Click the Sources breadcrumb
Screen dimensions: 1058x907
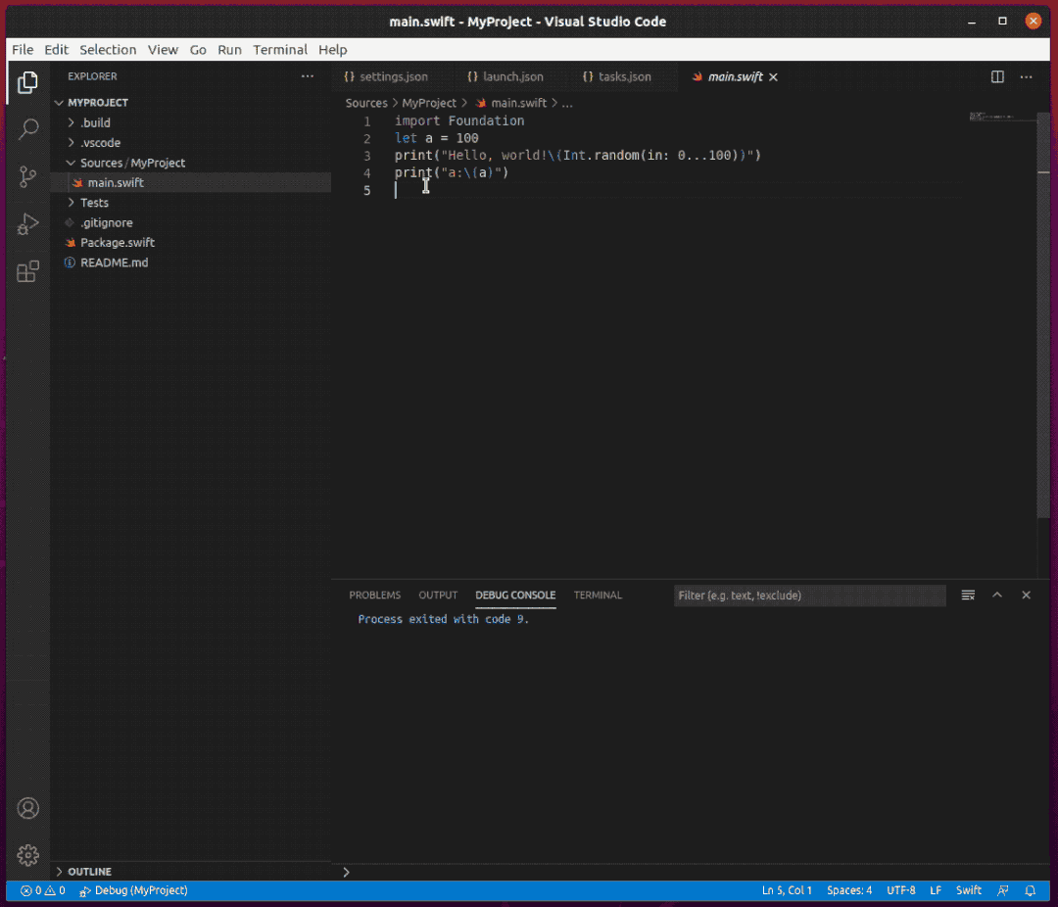[366, 103]
